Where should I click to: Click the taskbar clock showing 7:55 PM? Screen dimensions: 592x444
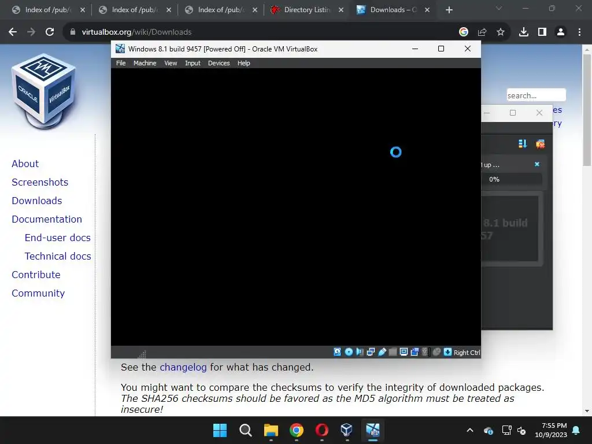pyautogui.click(x=551, y=430)
